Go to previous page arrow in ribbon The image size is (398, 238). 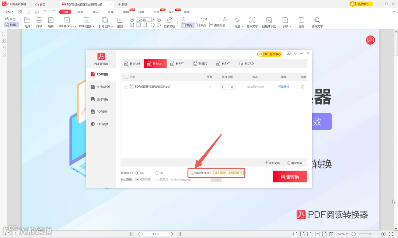click(x=184, y=19)
